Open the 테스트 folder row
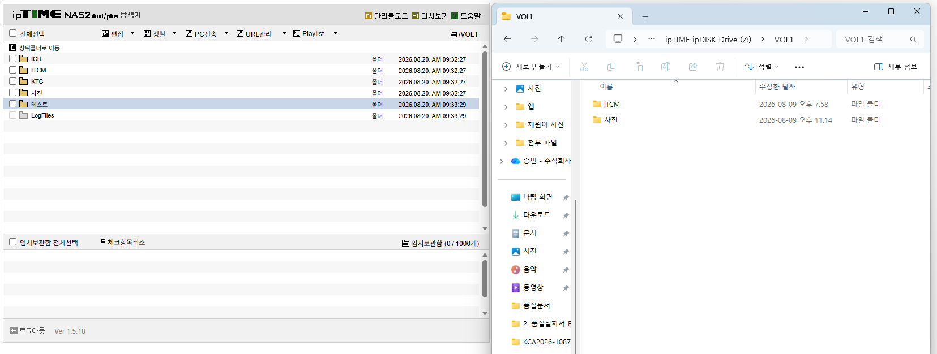937x354 pixels. pos(241,104)
